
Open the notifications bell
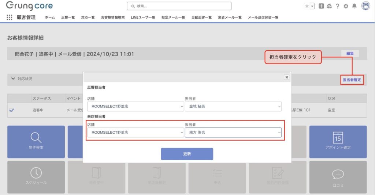(x=354, y=6)
